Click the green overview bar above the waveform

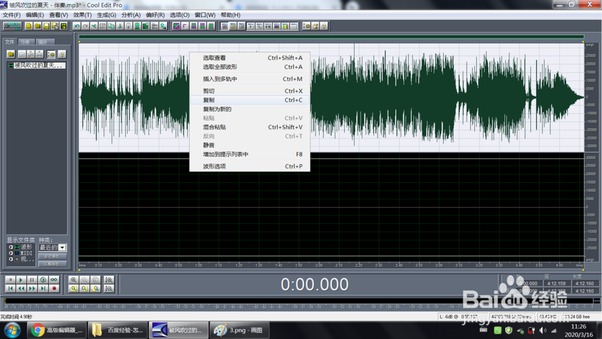click(331, 37)
